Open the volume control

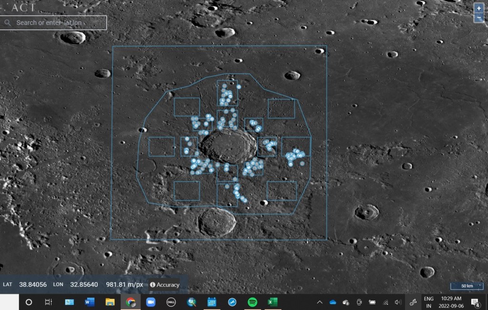pos(398,302)
